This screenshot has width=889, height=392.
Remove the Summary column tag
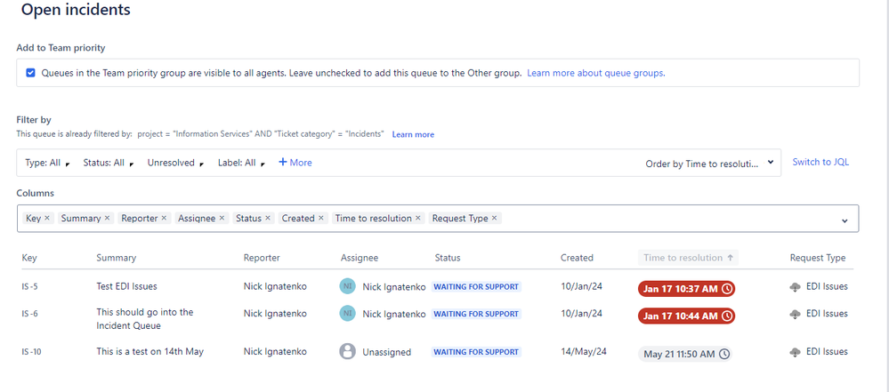(107, 218)
